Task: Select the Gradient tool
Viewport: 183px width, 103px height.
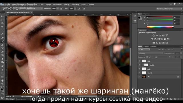Action: [x=2, y=55]
